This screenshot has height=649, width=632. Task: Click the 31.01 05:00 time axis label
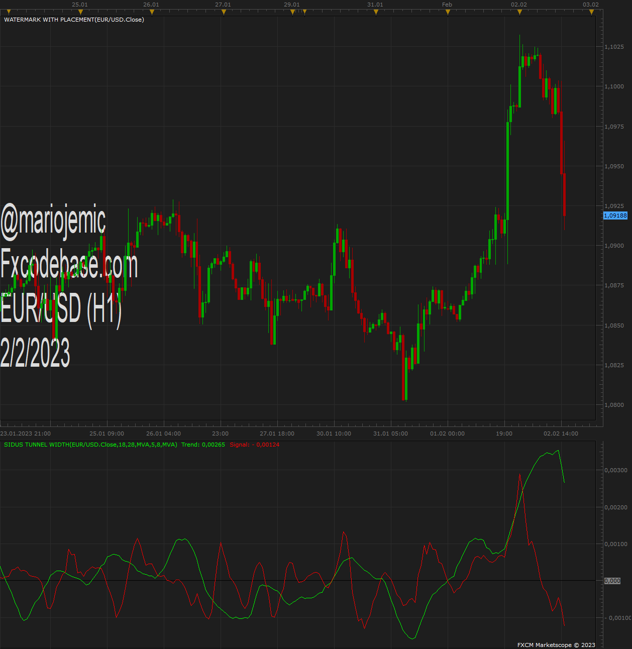click(391, 434)
